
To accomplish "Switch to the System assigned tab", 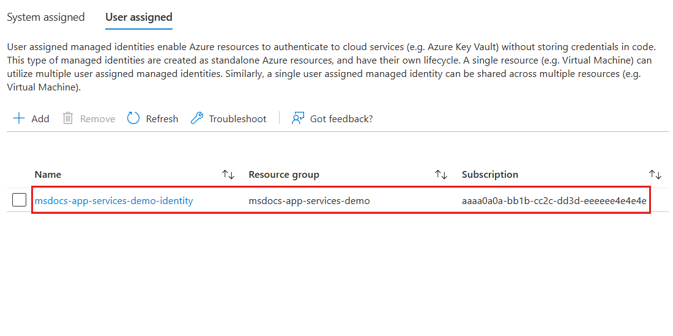I will pos(46,17).
